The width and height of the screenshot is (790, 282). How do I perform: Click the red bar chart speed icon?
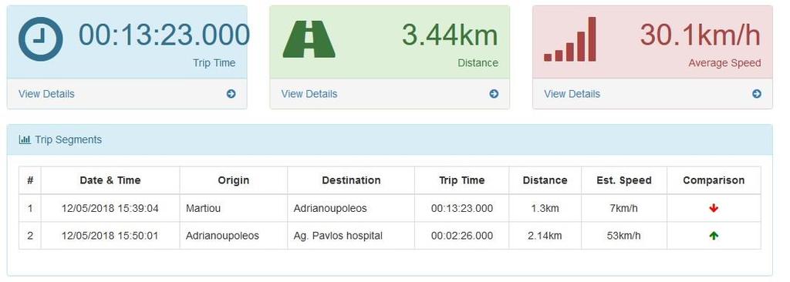pos(570,39)
